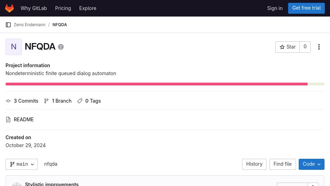Open the README file link

pyautogui.click(x=20, y=120)
